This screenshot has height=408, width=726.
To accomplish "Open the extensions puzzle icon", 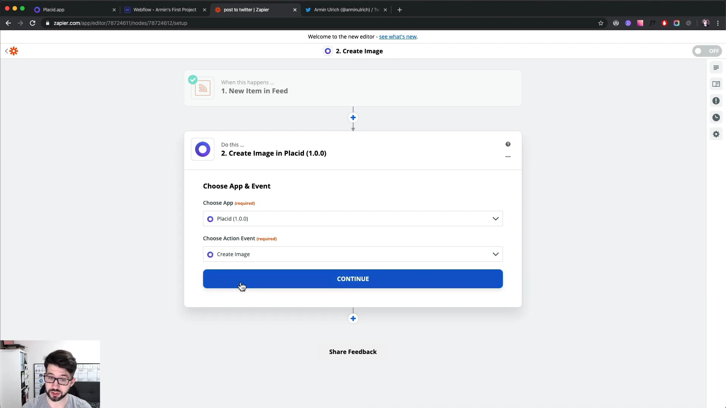I will pyautogui.click(x=689, y=23).
